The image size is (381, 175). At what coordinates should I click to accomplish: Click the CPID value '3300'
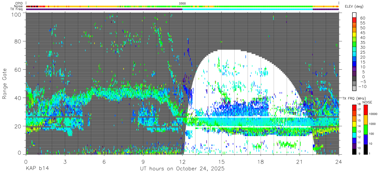(182, 3)
